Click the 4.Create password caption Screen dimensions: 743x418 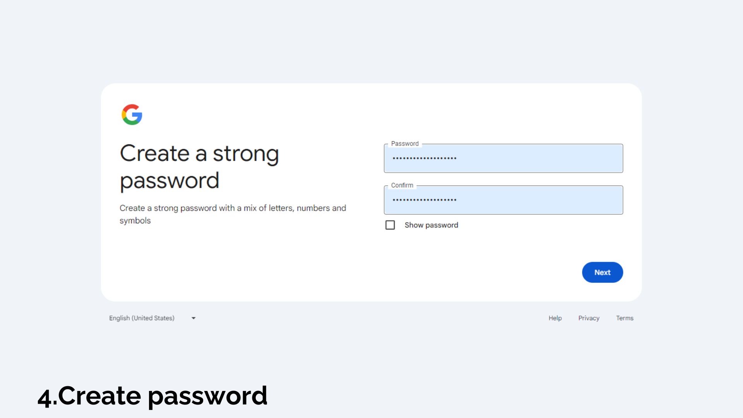click(x=152, y=396)
